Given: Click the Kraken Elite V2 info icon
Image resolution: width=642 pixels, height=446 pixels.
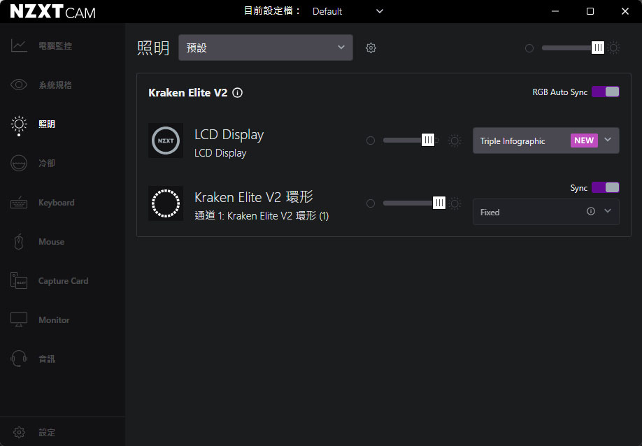Looking at the screenshot, I should [x=238, y=93].
